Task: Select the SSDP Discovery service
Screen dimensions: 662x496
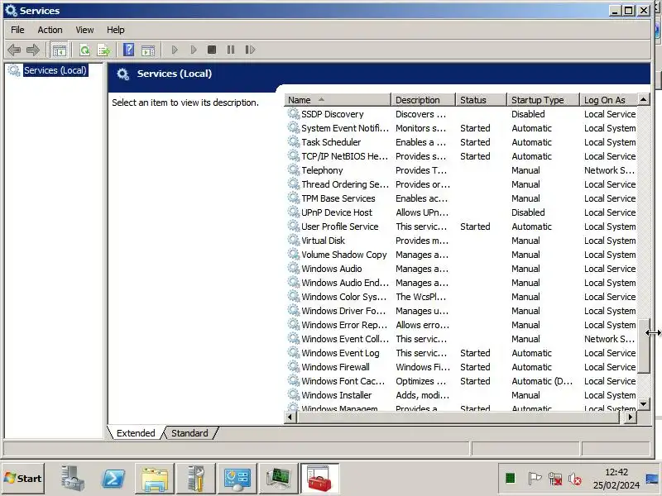Action: pyautogui.click(x=462, y=114)
